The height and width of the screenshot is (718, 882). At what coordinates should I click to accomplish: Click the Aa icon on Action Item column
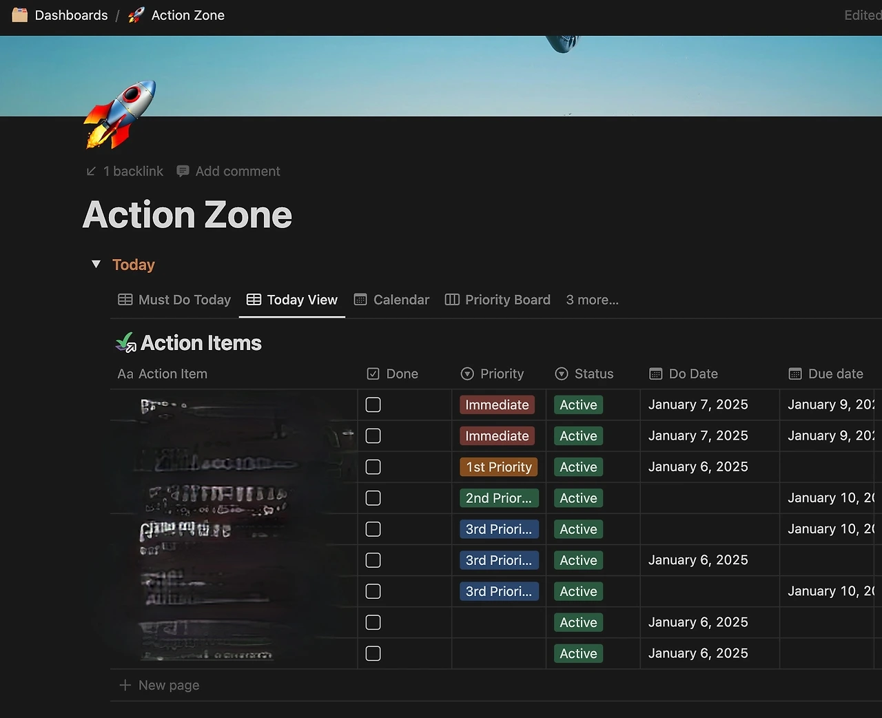(x=125, y=374)
